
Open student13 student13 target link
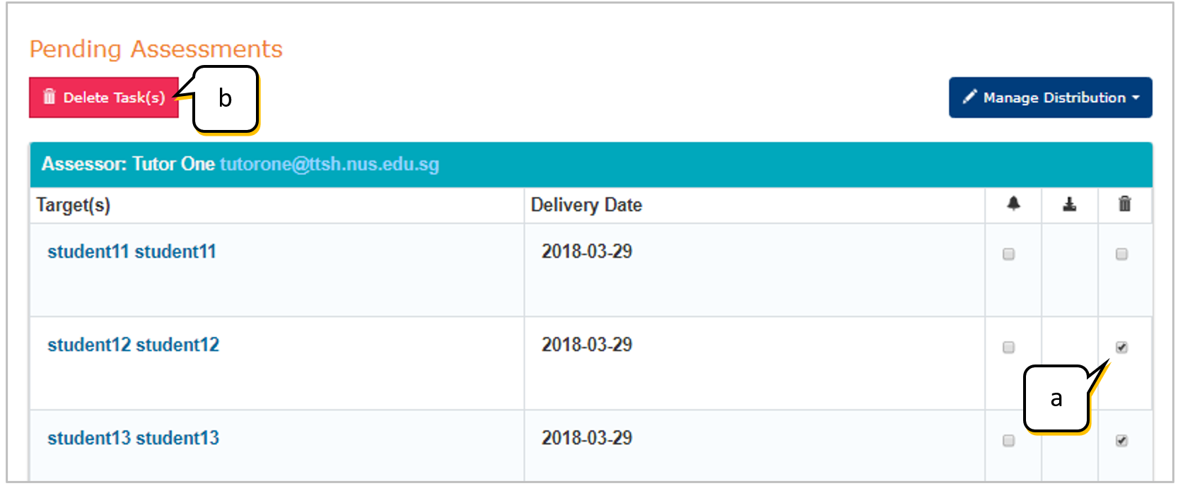click(x=133, y=438)
